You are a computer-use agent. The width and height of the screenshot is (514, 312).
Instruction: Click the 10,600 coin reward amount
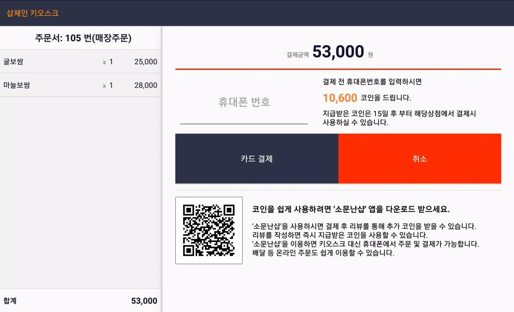[340, 98]
